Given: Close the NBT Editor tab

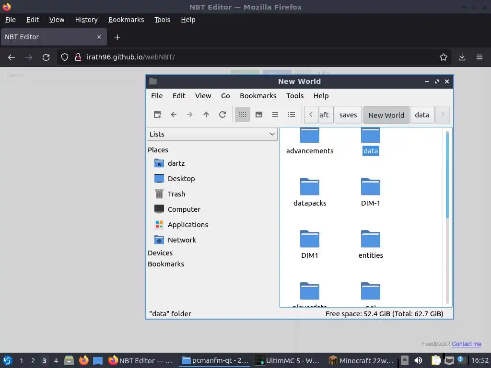Looking at the screenshot, I should (99, 37).
